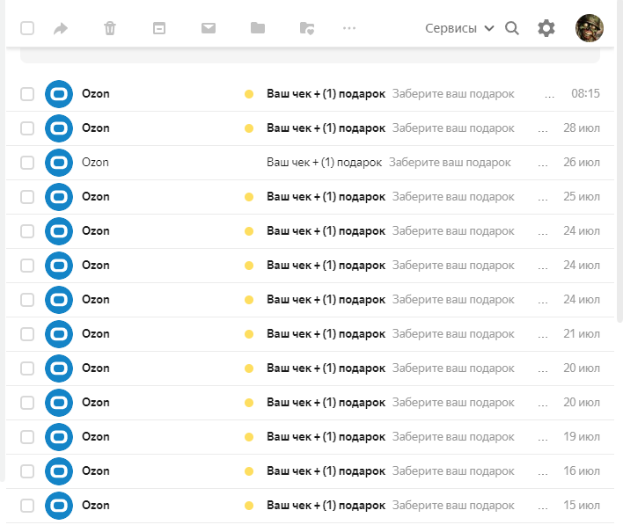Image resolution: width=623 pixels, height=525 pixels.
Task: Open settings via the gear icon
Action: tap(546, 28)
